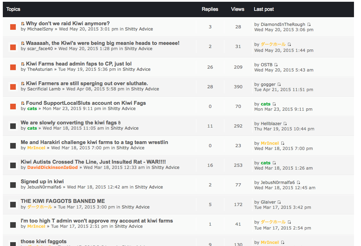Image resolution: width=361 pixels, height=246 pixels.
Task: Open Shitty Advice forum link in TheAsturian's topic row
Action: [137, 69]
